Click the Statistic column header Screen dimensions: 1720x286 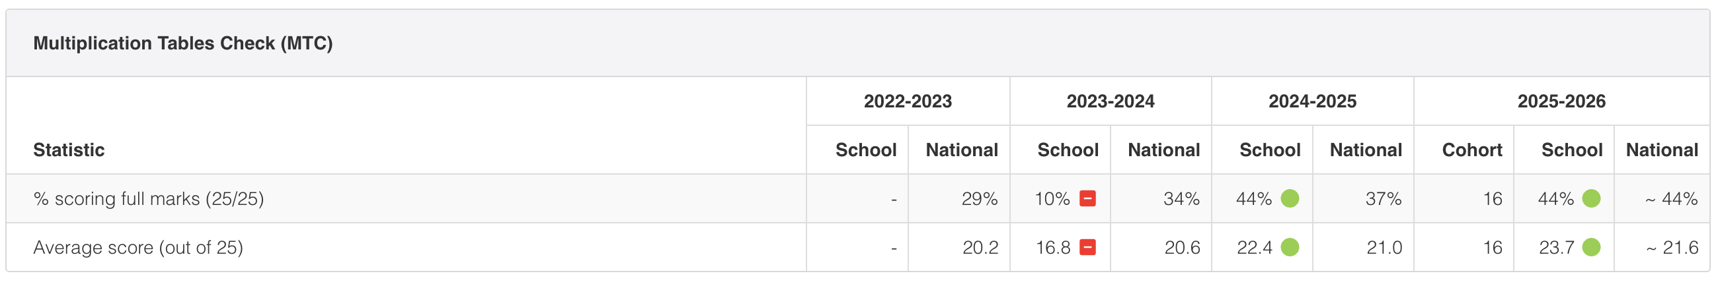69,150
